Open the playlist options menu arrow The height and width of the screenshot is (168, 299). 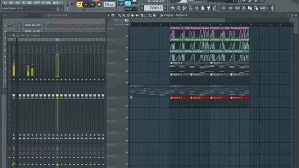109,15
